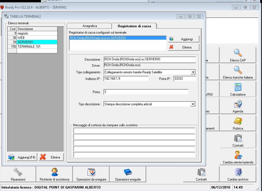Viewport: 262px width, 191px height.
Task: Select 'RCH Onda (RCHOnda.ocx) su SERVER01' list entry
Action: 118,38
